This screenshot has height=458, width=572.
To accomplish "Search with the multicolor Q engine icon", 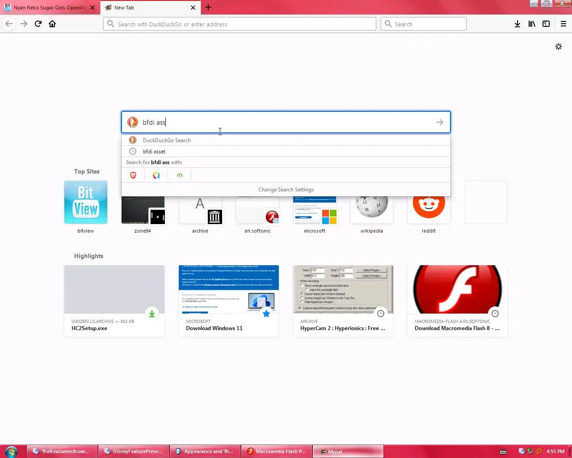I will [x=156, y=175].
